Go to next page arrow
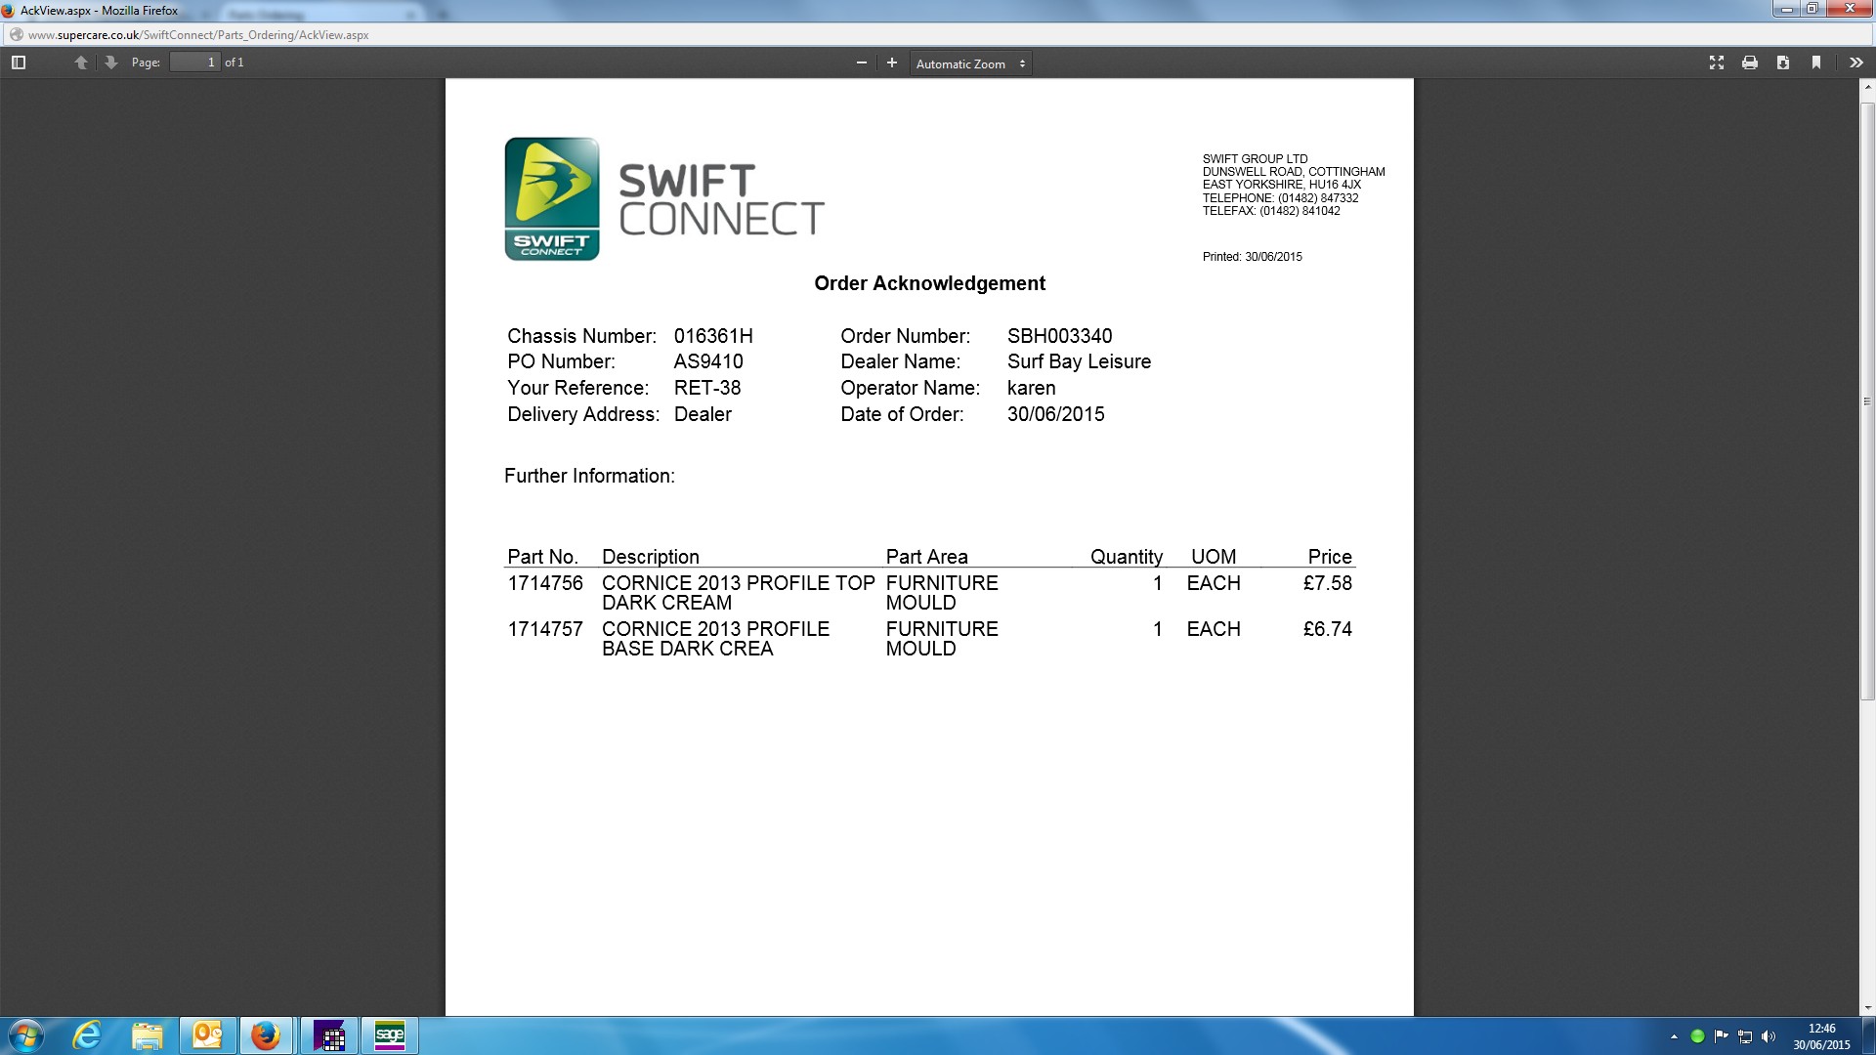Image resolution: width=1876 pixels, height=1055 pixels. (x=111, y=63)
